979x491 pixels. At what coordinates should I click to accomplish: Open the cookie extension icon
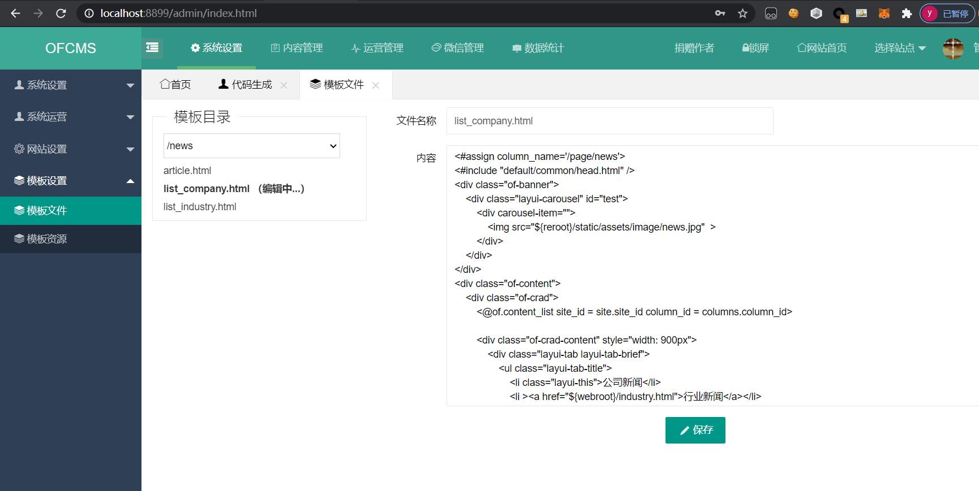coord(793,13)
